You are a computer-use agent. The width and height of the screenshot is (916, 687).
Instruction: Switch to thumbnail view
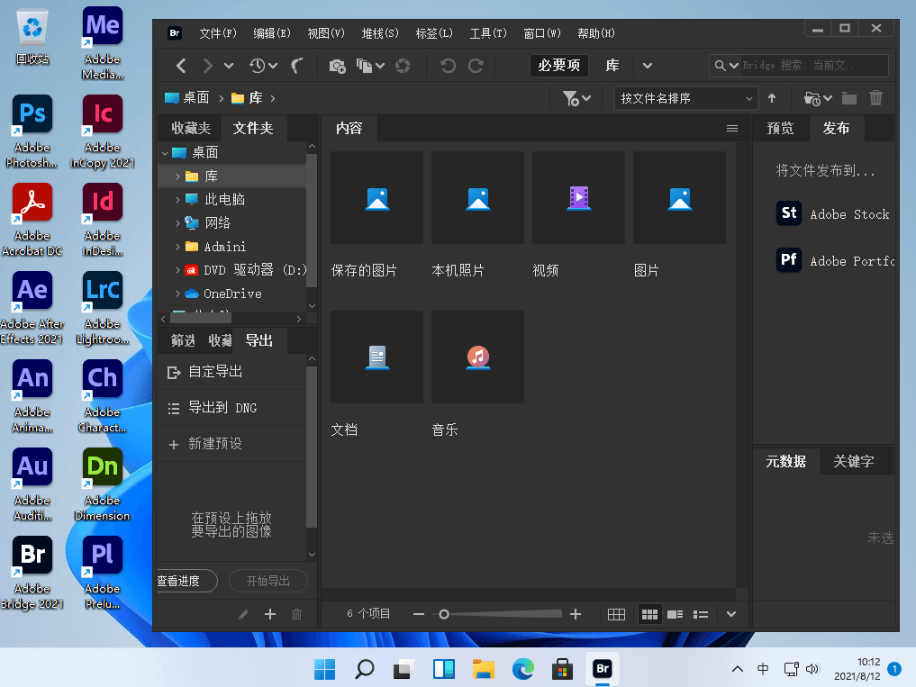(649, 614)
